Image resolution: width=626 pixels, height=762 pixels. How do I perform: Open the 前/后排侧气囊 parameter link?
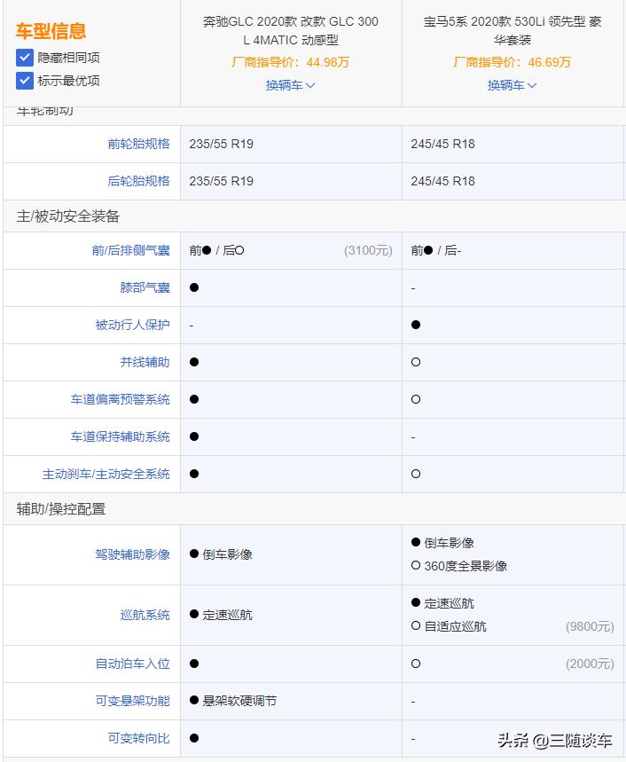point(131,250)
